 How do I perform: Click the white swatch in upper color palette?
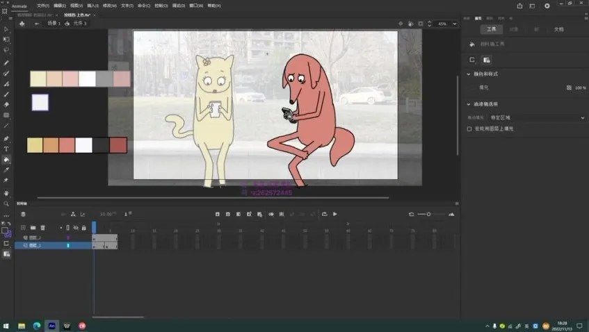point(87,78)
